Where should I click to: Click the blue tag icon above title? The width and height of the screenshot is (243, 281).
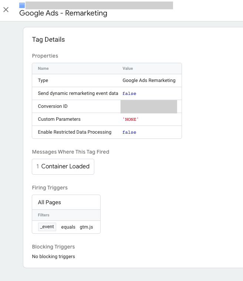click(x=22, y=5)
